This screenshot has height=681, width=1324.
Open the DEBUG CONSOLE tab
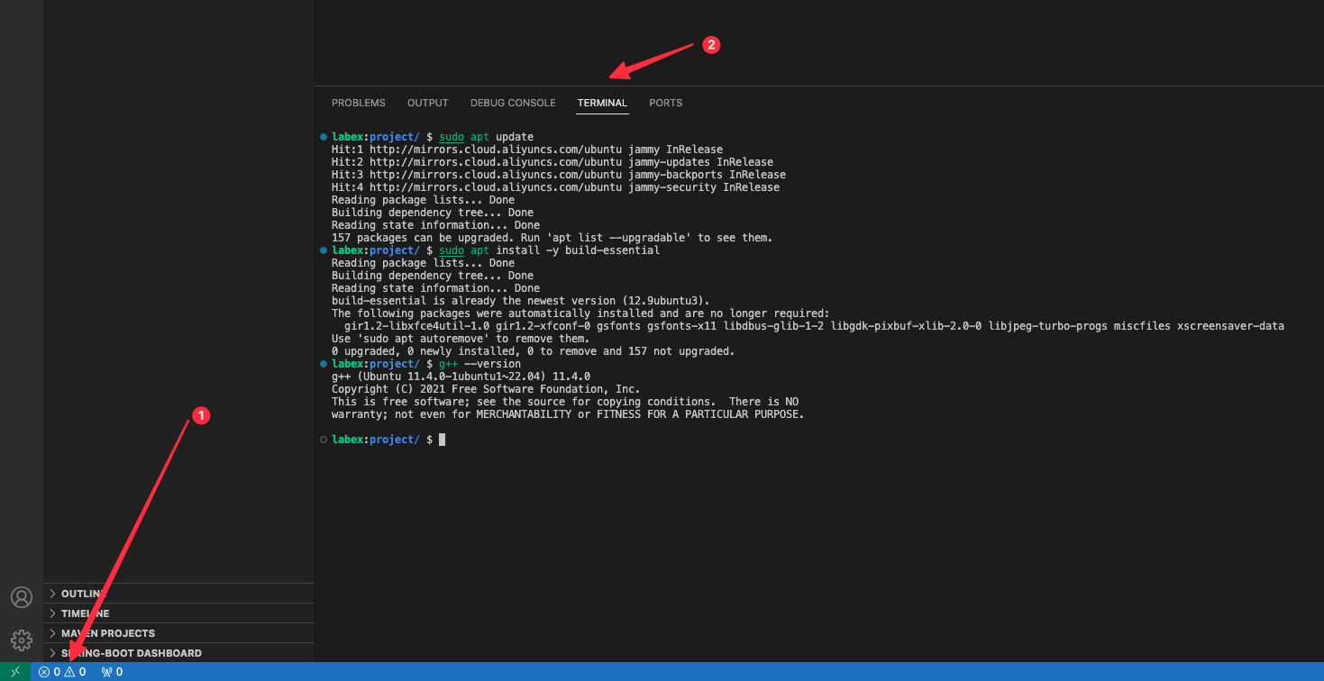pyautogui.click(x=513, y=103)
